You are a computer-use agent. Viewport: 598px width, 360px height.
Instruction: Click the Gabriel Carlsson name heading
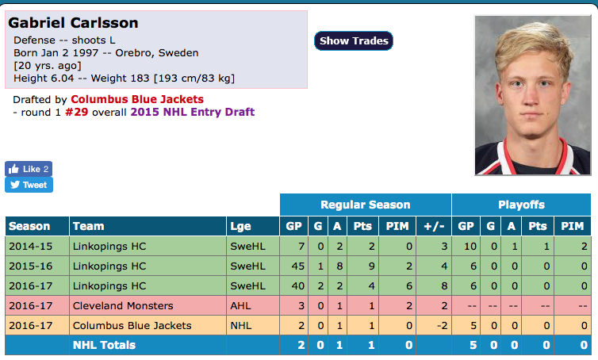pos(73,22)
